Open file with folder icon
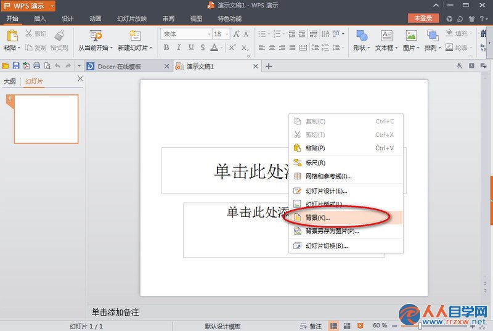Screen dimensions: 493x331 point(6,66)
